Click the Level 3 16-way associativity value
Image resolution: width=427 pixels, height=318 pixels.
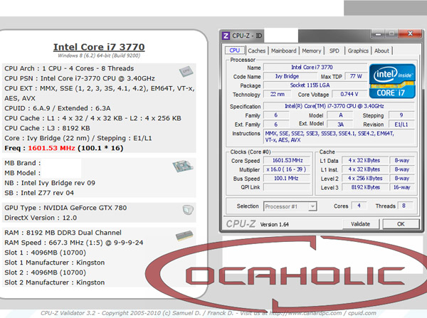click(x=402, y=187)
